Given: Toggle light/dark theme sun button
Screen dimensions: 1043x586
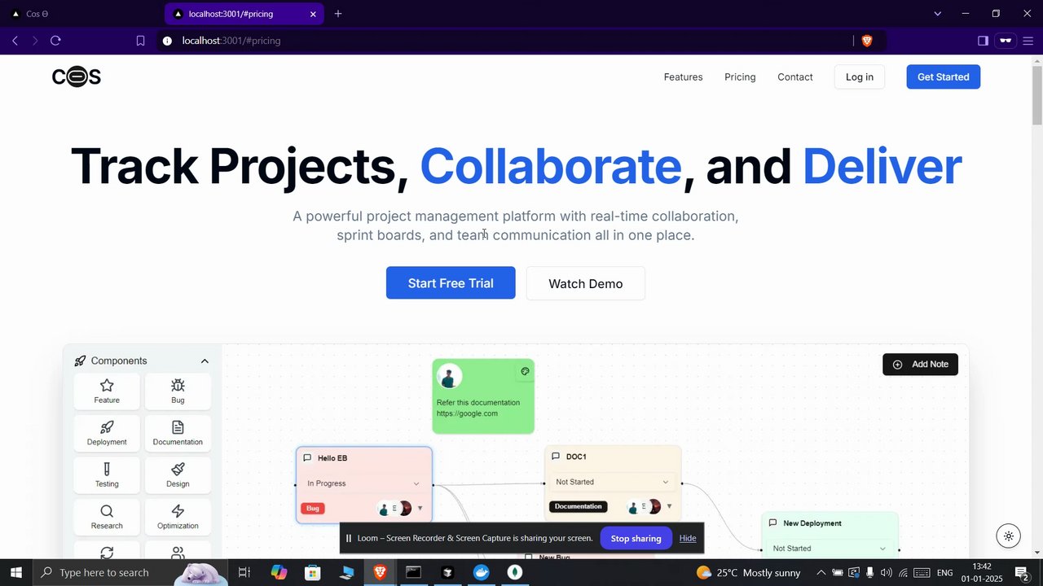Looking at the screenshot, I should 1009,536.
